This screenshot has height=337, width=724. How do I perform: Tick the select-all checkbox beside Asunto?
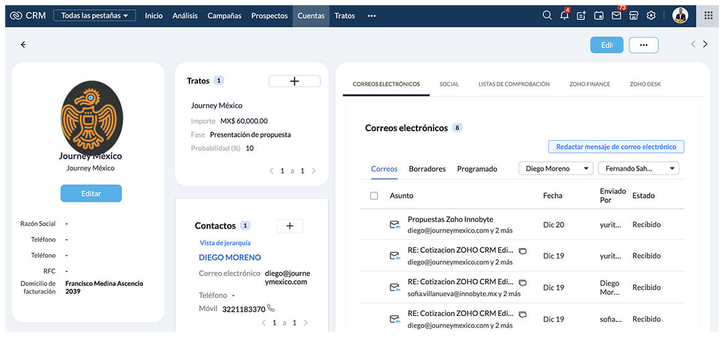(x=374, y=195)
